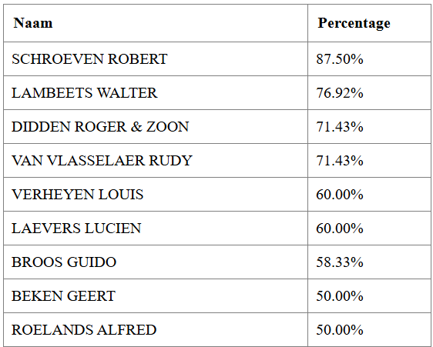Click 71.43% beside DIDDEN ROGER & ZOON
Screen dimensions: 433x347
pyautogui.click(x=340, y=127)
